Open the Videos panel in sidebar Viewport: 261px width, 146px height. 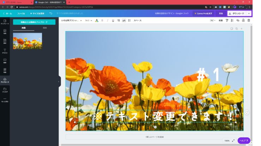click(5, 61)
